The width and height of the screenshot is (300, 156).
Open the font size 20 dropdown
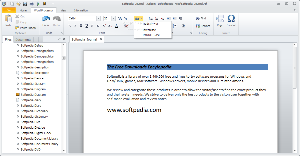pyautogui.click(x=113, y=18)
